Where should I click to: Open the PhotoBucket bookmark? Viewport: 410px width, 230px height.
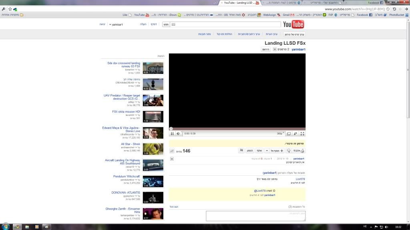tap(398, 15)
